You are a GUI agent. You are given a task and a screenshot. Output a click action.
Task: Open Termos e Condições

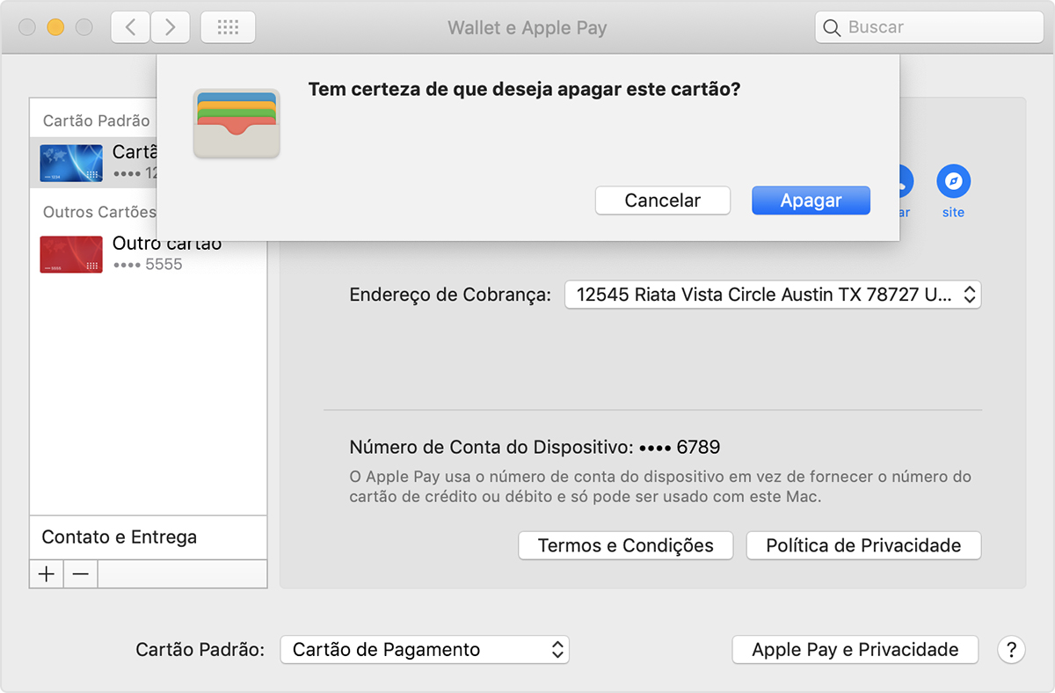pyautogui.click(x=626, y=545)
